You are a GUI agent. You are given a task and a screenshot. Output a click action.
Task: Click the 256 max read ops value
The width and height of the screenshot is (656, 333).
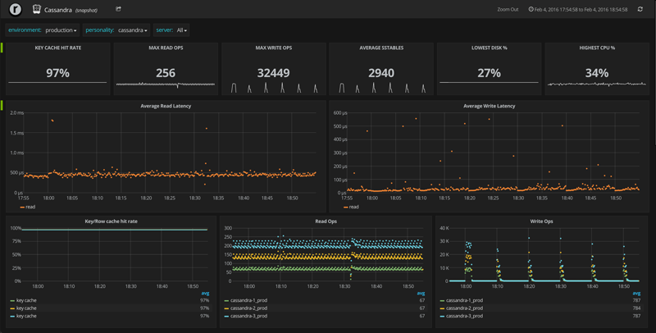166,73
